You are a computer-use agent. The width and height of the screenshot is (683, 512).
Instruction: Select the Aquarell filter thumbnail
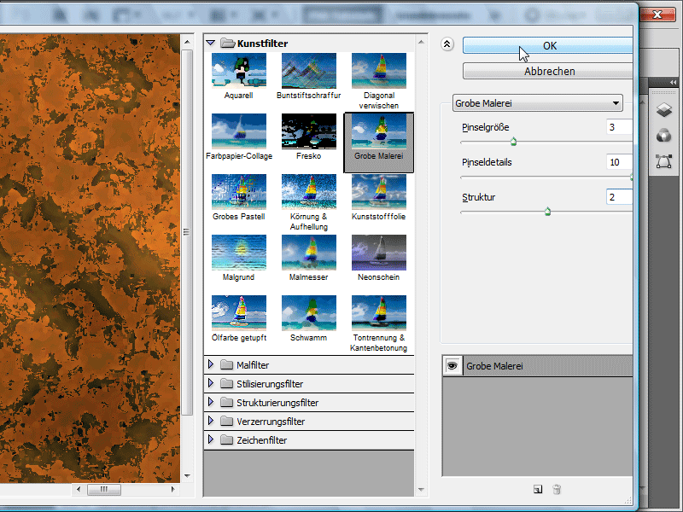click(239, 72)
